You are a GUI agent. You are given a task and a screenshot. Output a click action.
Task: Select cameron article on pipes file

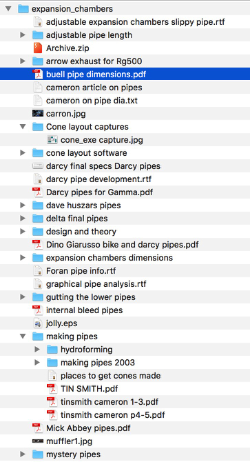125,88
